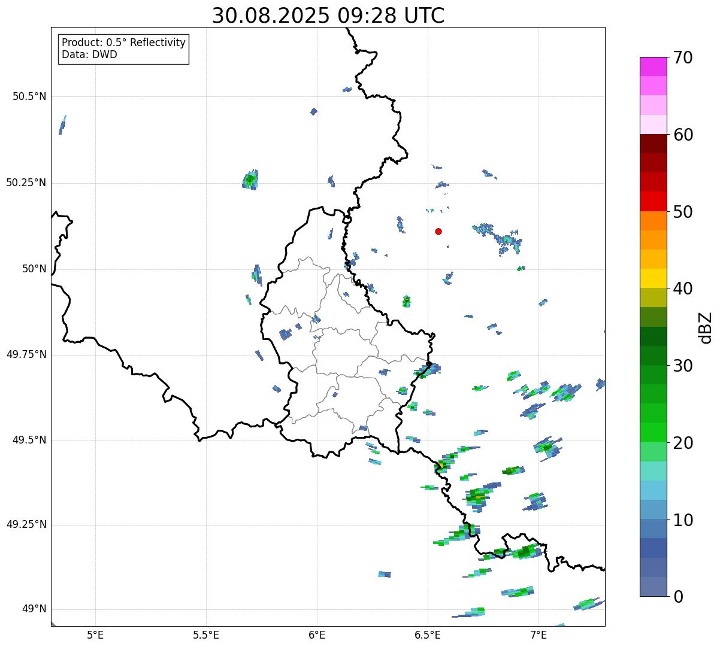The image size is (720, 647).
Task: Click the dBZ colorbar axis label
Action: (706, 327)
